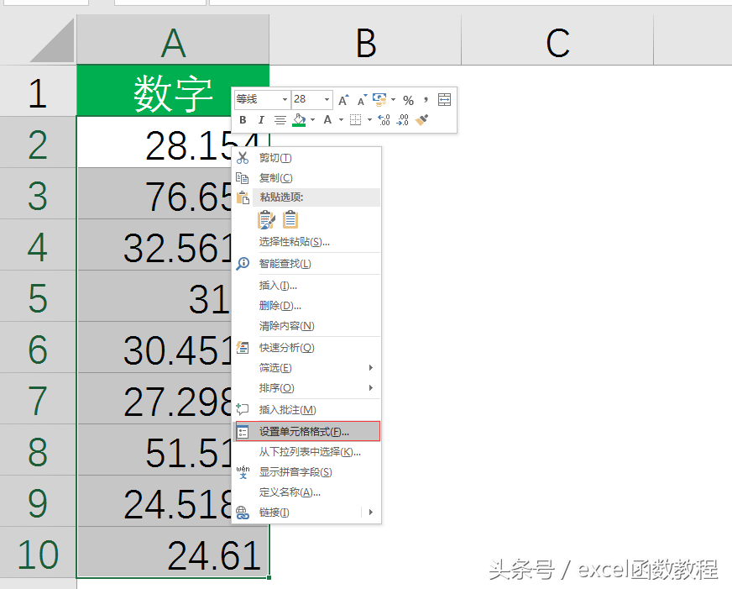Apply green fill color bucket
The height and width of the screenshot is (589, 732).
(x=299, y=120)
